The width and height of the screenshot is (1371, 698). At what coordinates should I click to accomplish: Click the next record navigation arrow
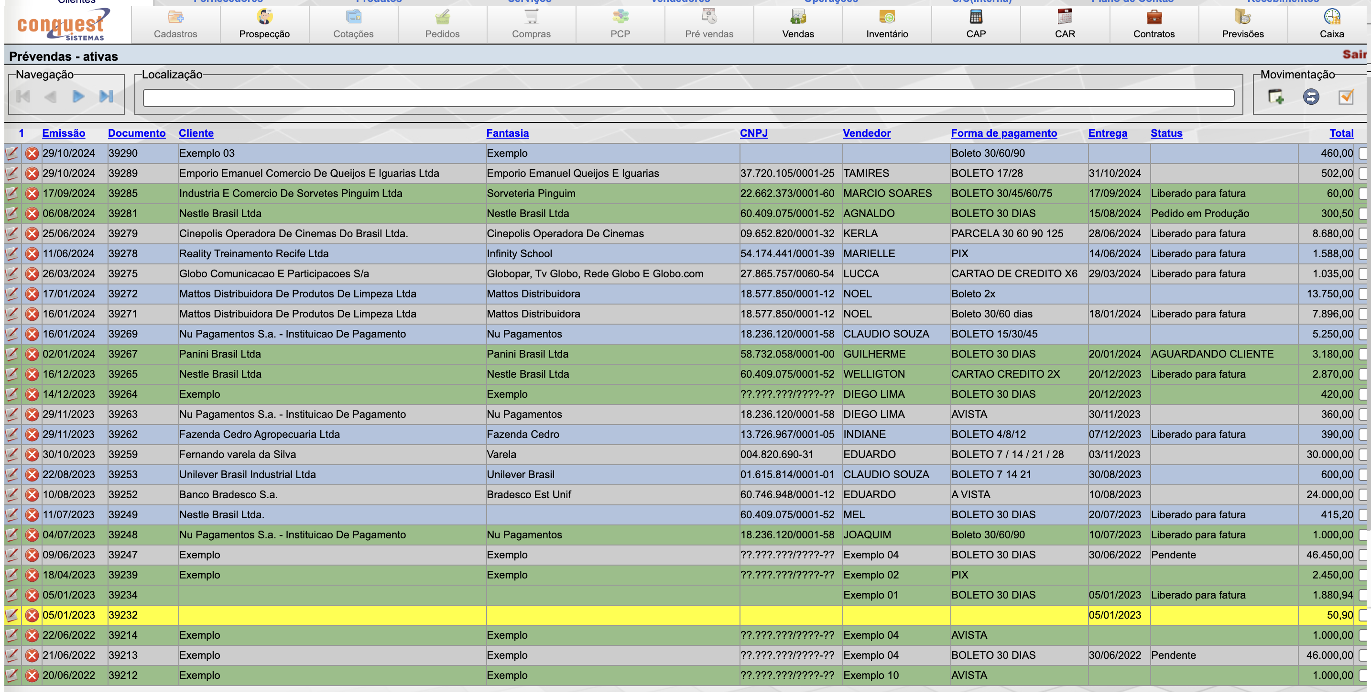(x=78, y=97)
